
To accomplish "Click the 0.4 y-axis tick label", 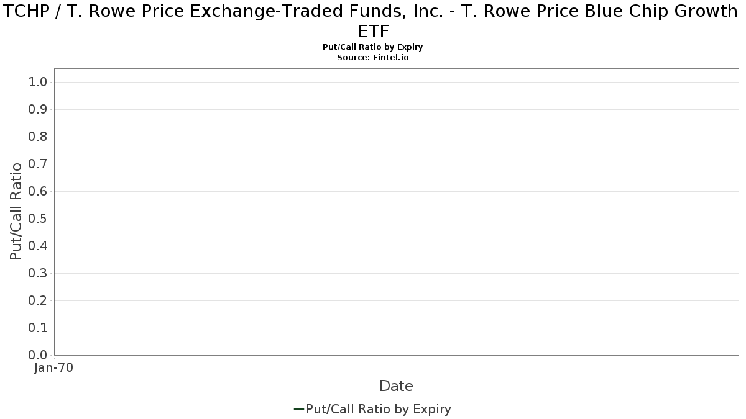I will click(37, 246).
